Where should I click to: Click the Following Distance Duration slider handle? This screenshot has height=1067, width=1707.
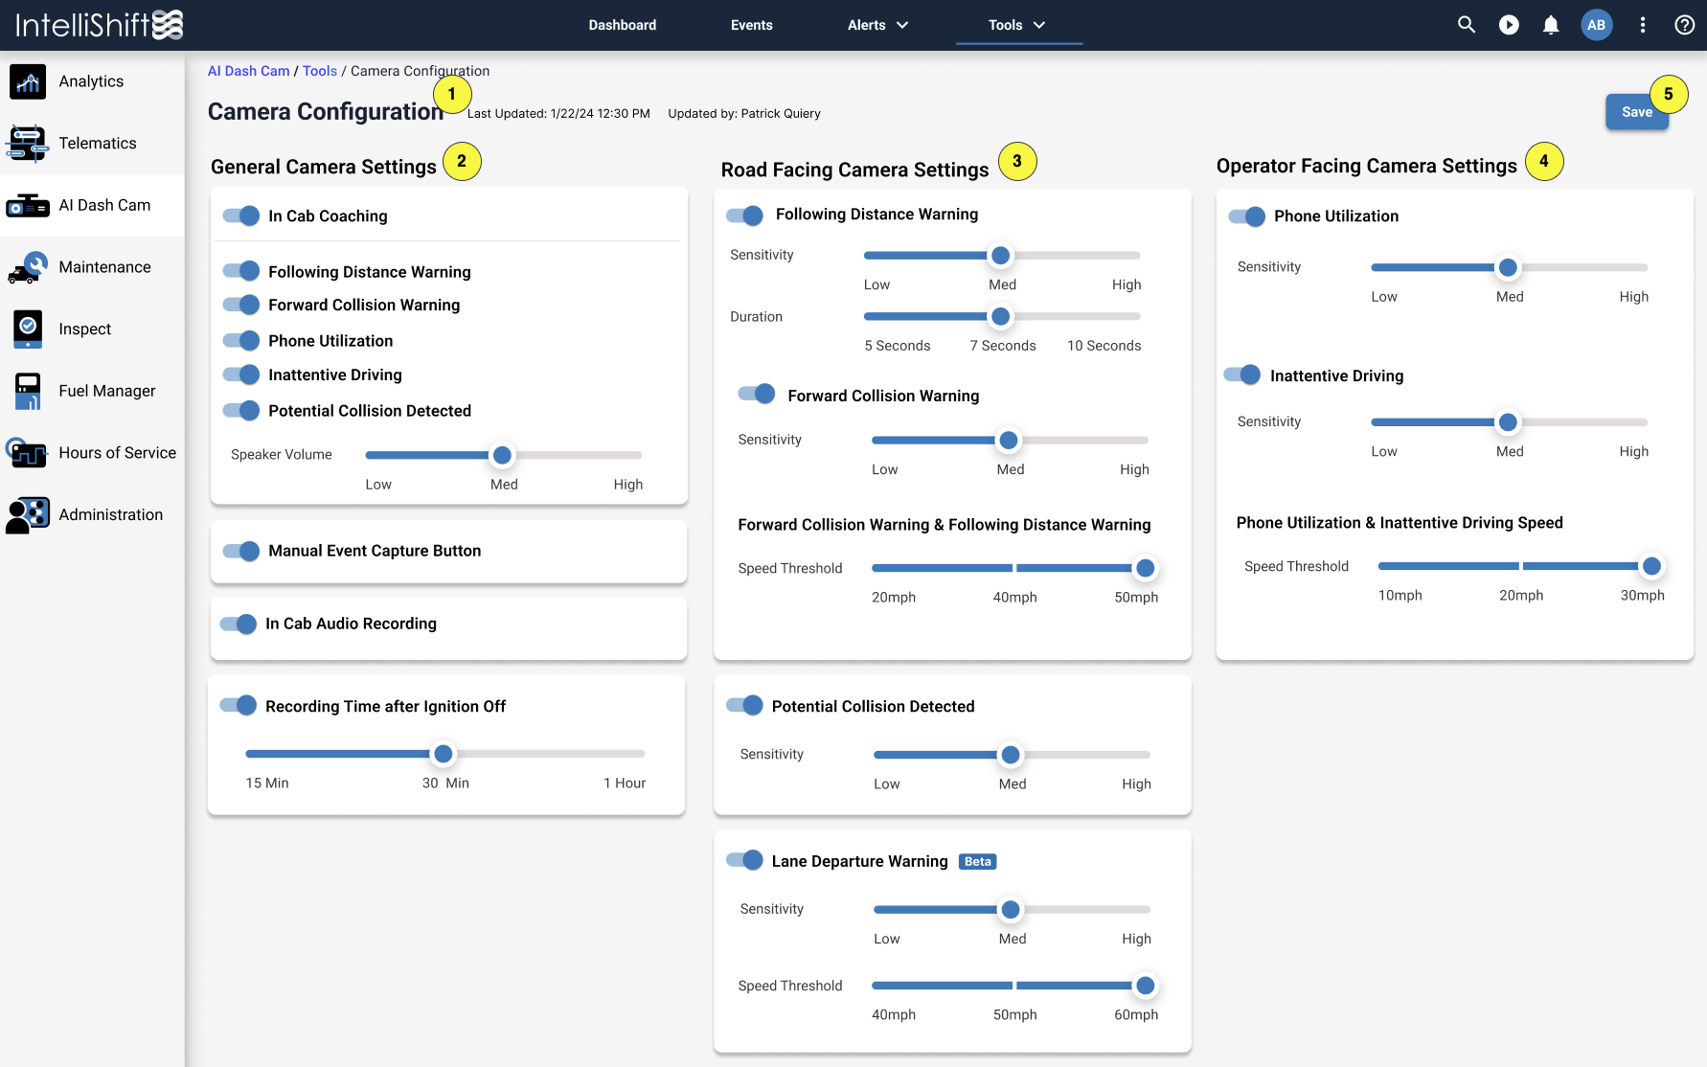tap(1001, 316)
